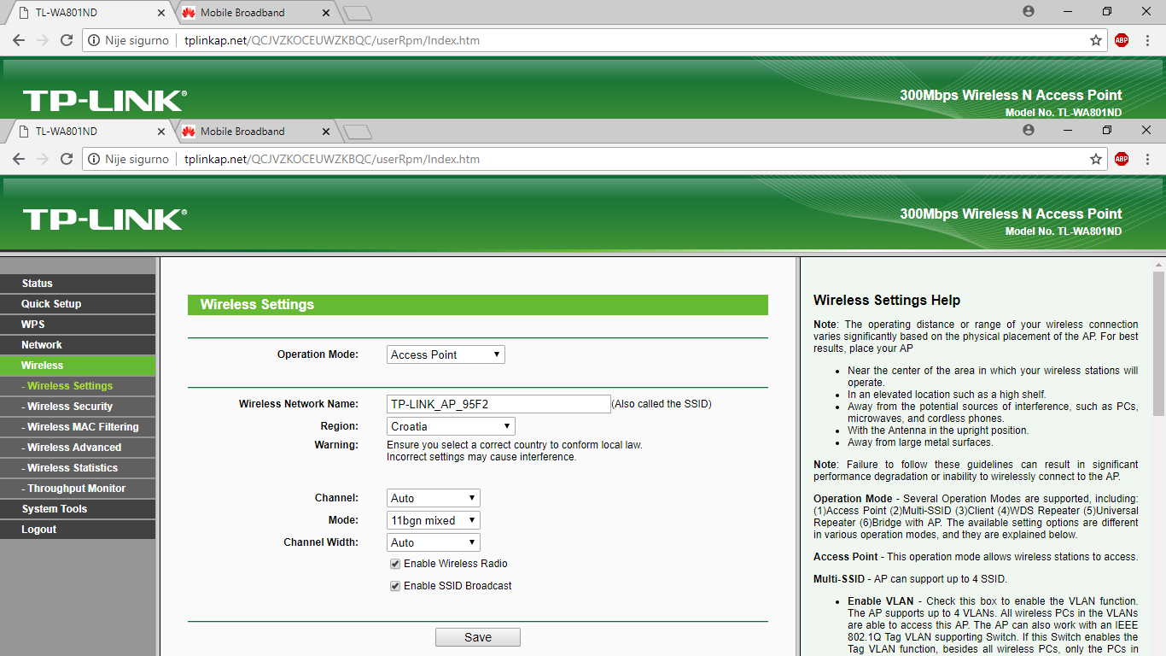The image size is (1166, 656).
Task: Go back using the upper browser toolbar's back arrow
Action: (x=19, y=40)
